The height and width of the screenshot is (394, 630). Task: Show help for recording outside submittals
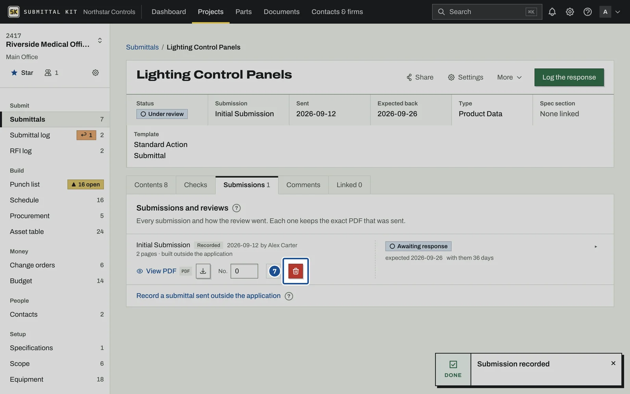[289, 296]
